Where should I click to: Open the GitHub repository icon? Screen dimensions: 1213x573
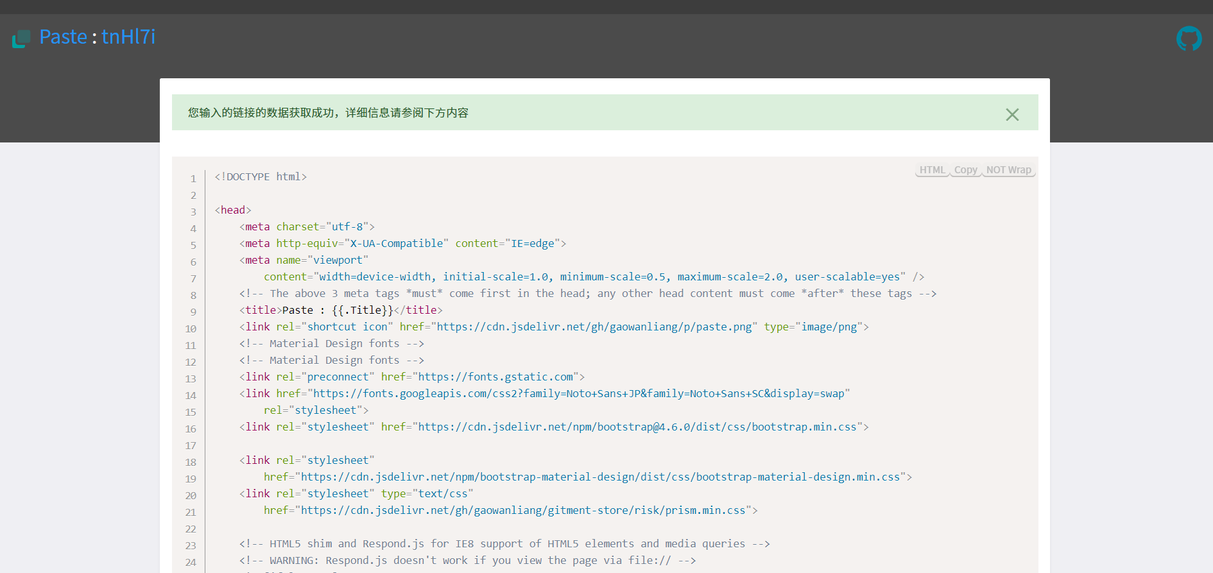[x=1189, y=38]
